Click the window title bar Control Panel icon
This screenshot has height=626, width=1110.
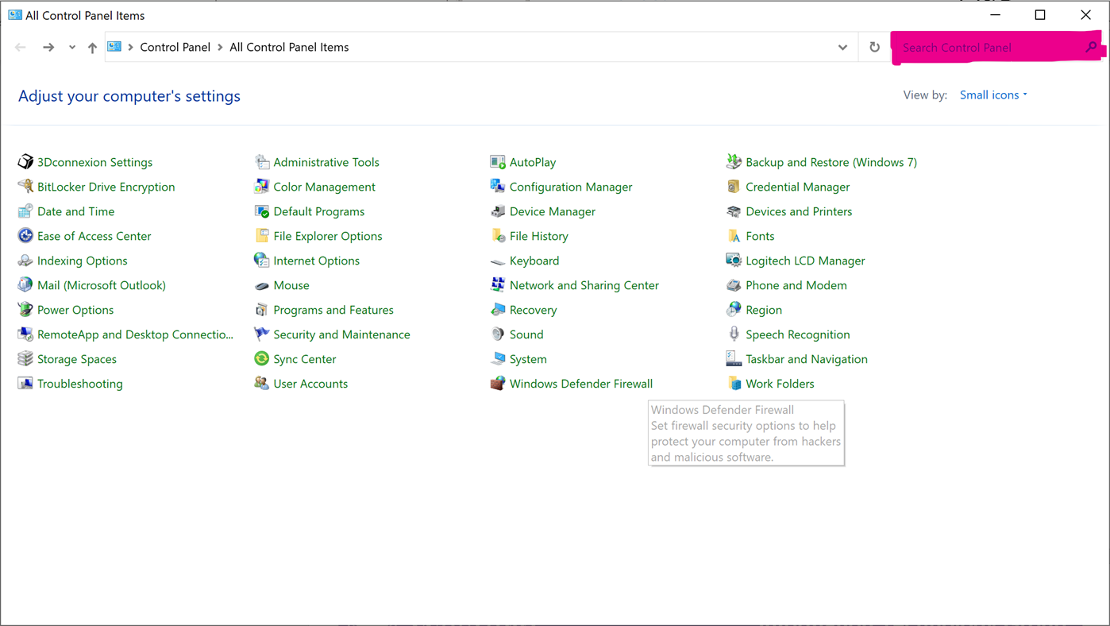pos(15,15)
